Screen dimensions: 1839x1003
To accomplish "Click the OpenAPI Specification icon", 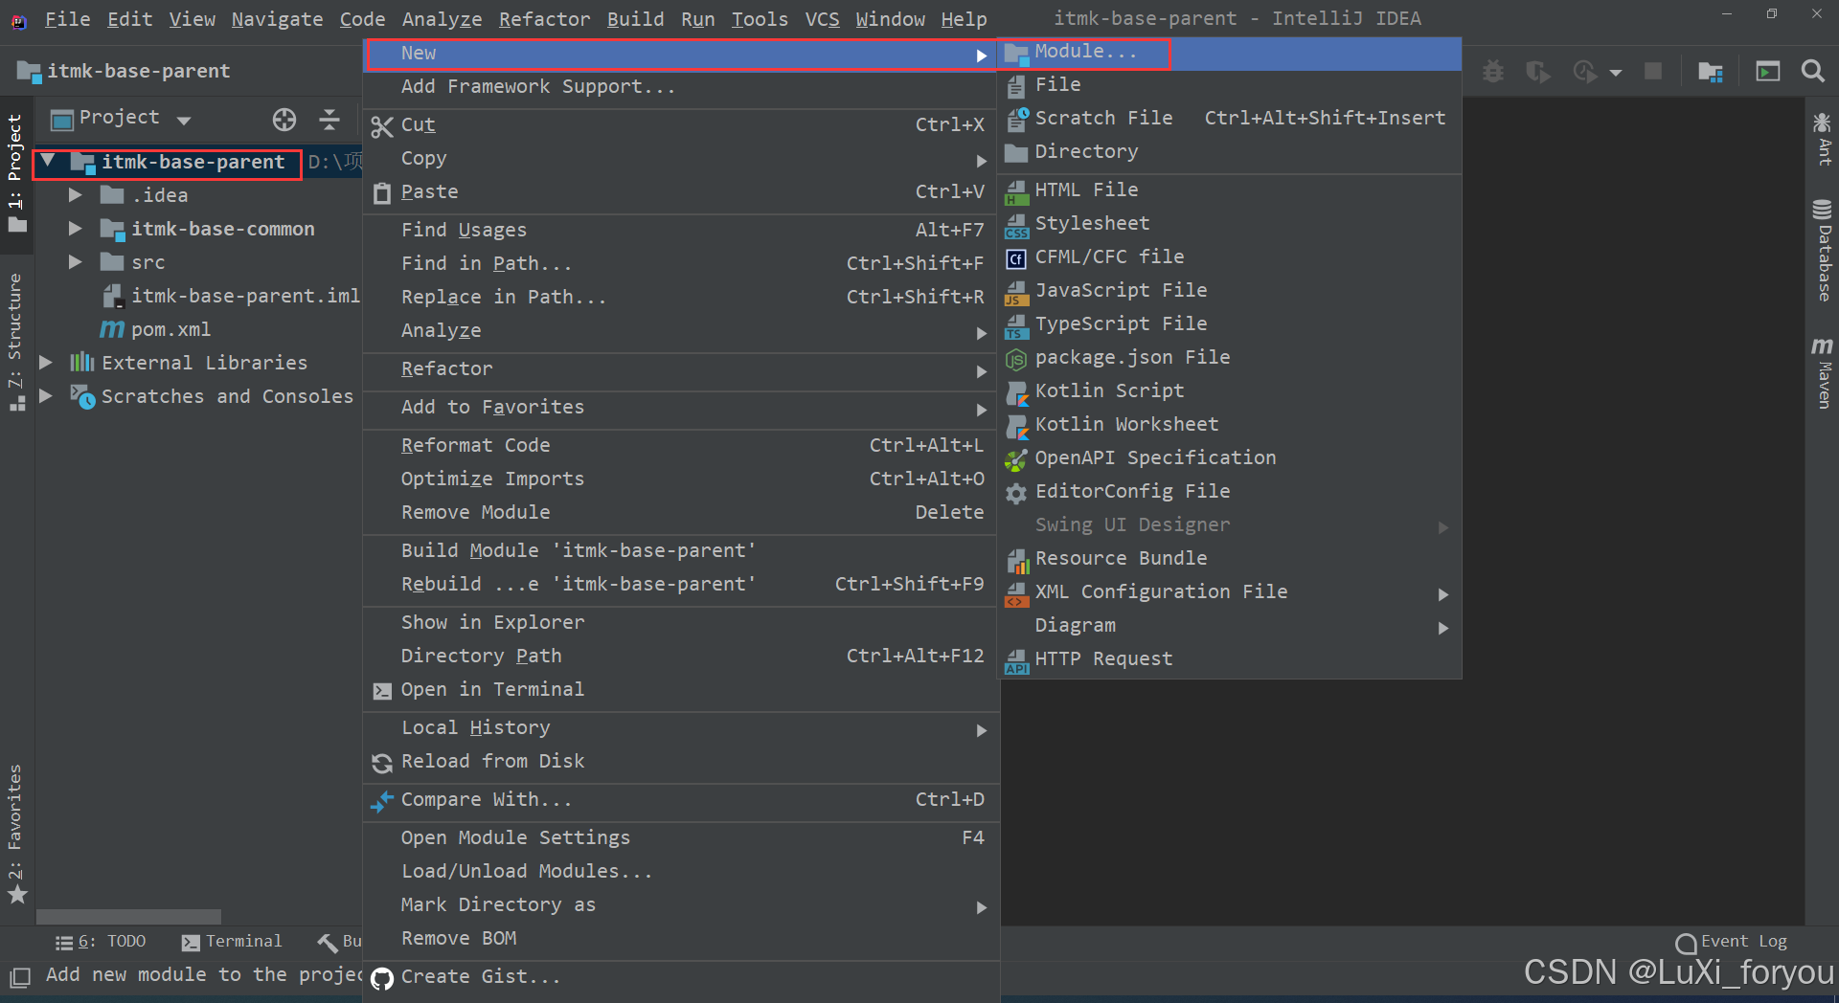I will click(1016, 459).
